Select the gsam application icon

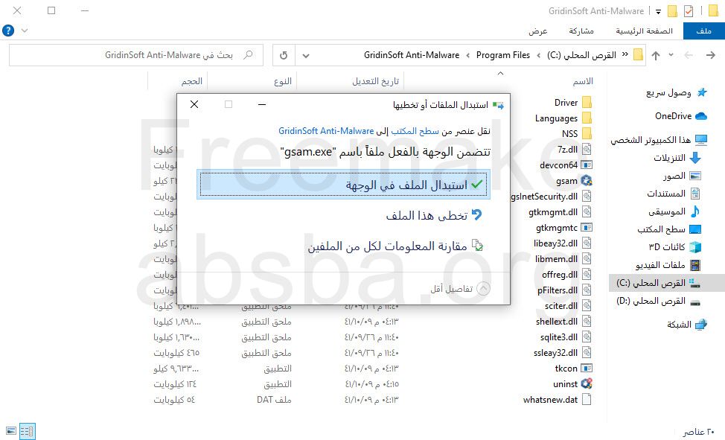pyautogui.click(x=587, y=180)
